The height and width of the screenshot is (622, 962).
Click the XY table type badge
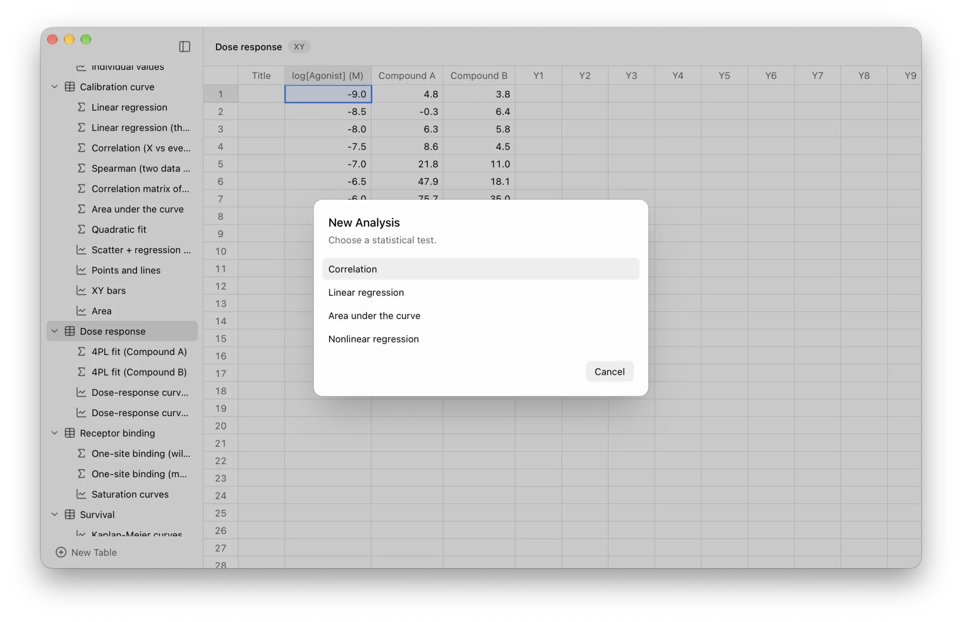point(299,47)
